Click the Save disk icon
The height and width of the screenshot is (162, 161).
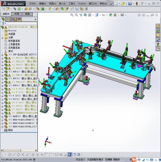[x=130, y=4]
